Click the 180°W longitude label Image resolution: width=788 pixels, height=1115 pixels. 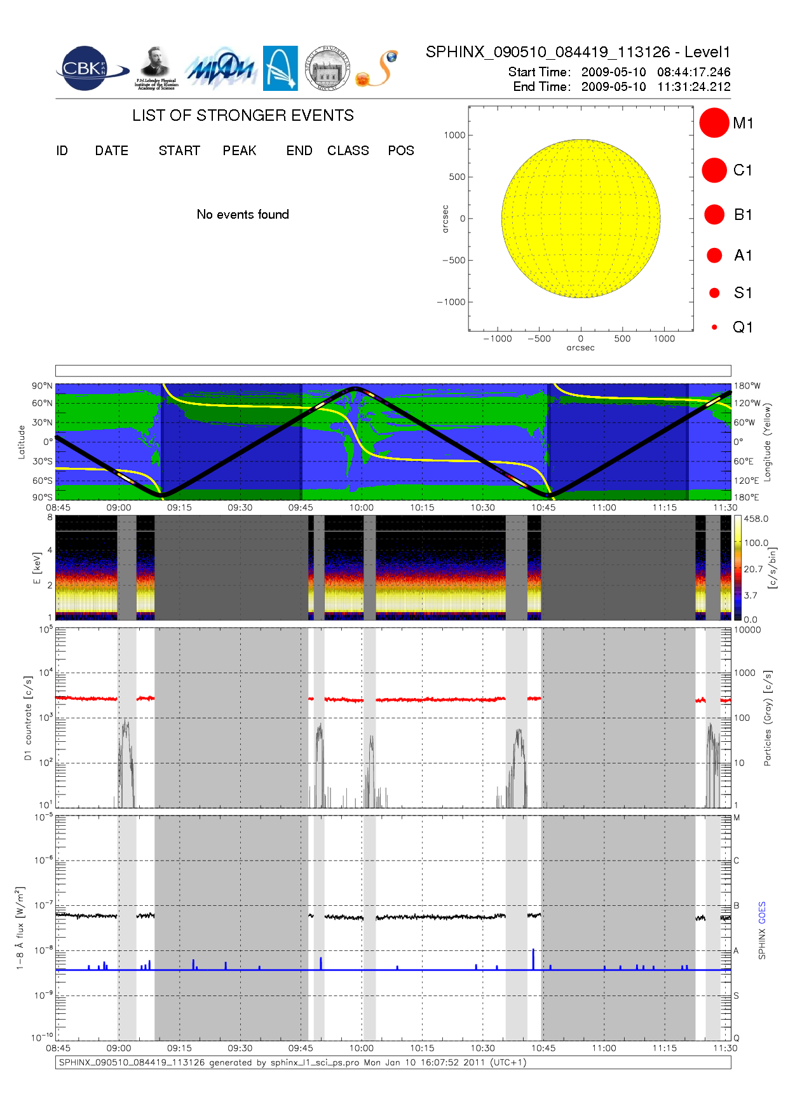click(x=747, y=386)
